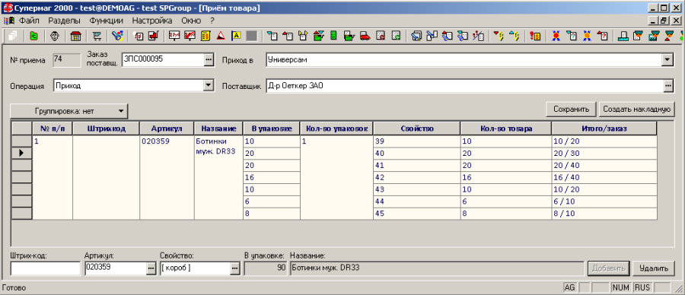Image resolution: width=685 pixels, height=295 pixels.
Task: Click the Свойство cell with value 42
Action: click(416, 178)
